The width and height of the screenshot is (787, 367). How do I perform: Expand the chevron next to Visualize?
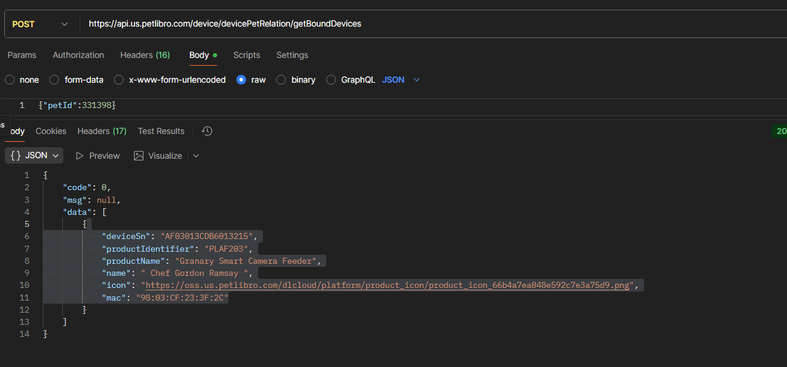point(195,156)
